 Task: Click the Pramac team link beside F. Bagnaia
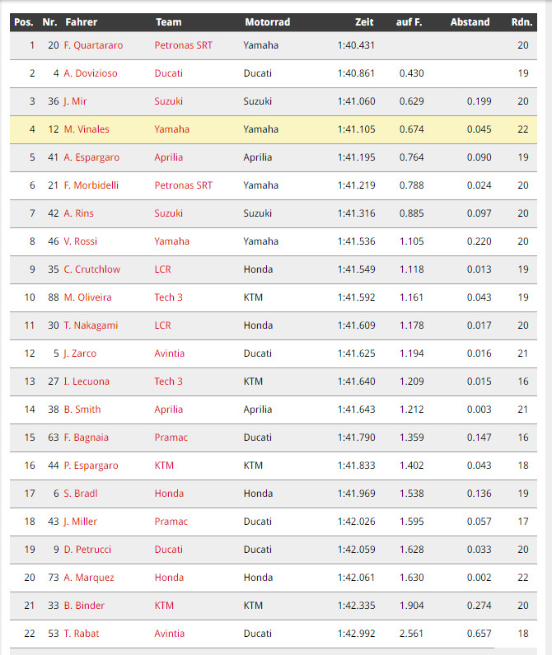click(x=171, y=437)
